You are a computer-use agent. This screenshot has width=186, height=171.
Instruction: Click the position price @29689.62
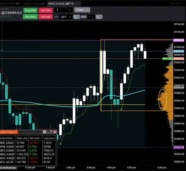pos(12,13)
